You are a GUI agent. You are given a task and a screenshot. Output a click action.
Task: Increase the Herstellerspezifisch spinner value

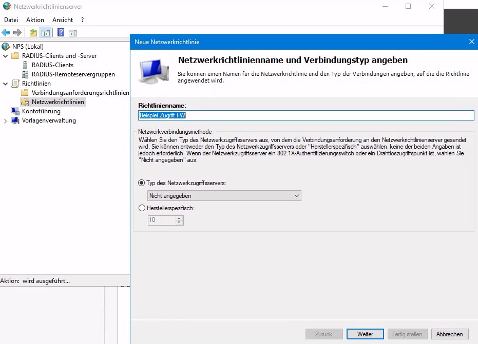pyautogui.click(x=179, y=218)
